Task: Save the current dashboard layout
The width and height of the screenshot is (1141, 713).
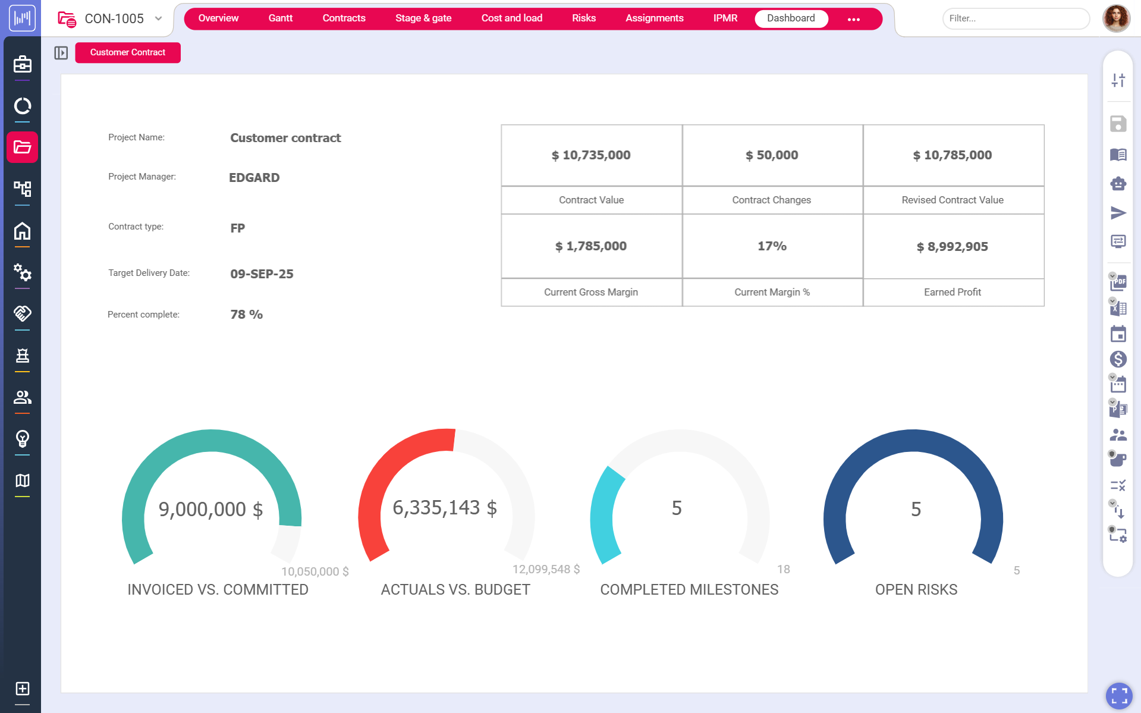Action: pos(1118,124)
